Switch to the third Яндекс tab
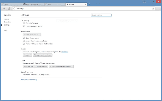162x101 pixels. [55, 4]
